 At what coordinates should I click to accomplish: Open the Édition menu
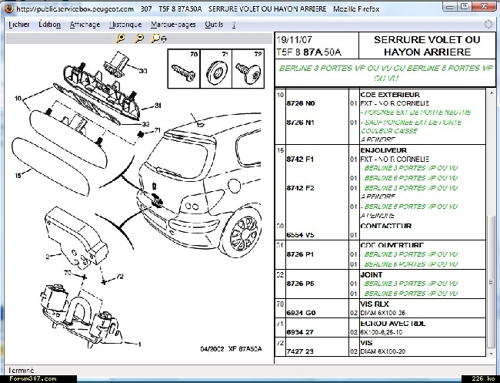[49, 25]
